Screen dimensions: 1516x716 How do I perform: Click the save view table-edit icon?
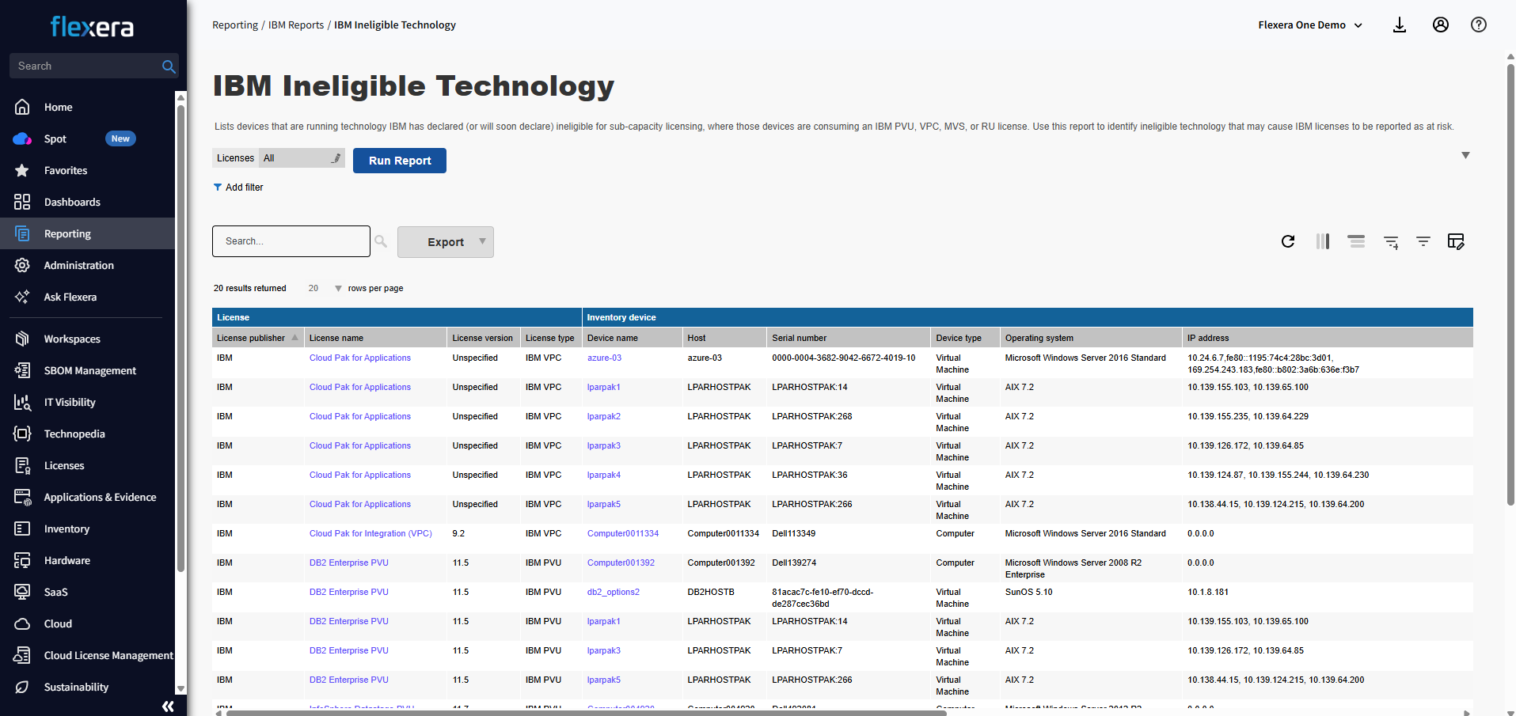1456,241
